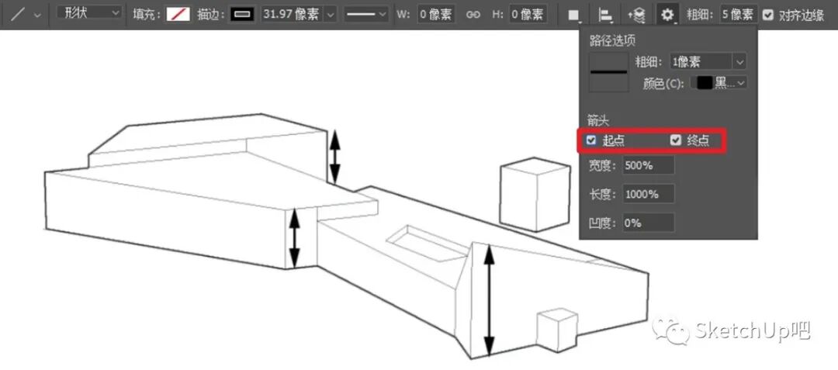Screen dimensions: 838x370
Task: Toggle the 对齐边缘 checkbox
Action: (768, 15)
